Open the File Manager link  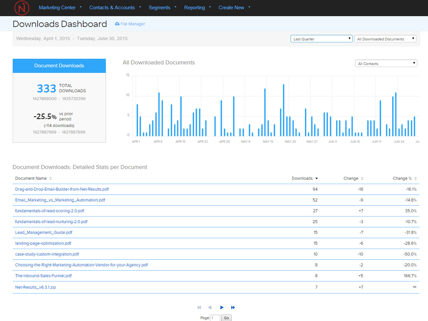pyautogui.click(x=133, y=24)
